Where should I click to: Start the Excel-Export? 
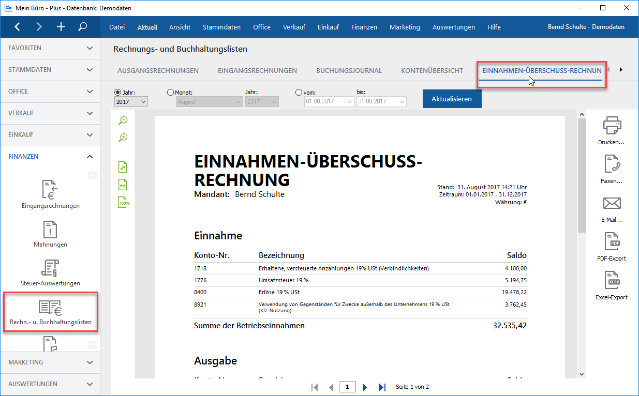612,285
